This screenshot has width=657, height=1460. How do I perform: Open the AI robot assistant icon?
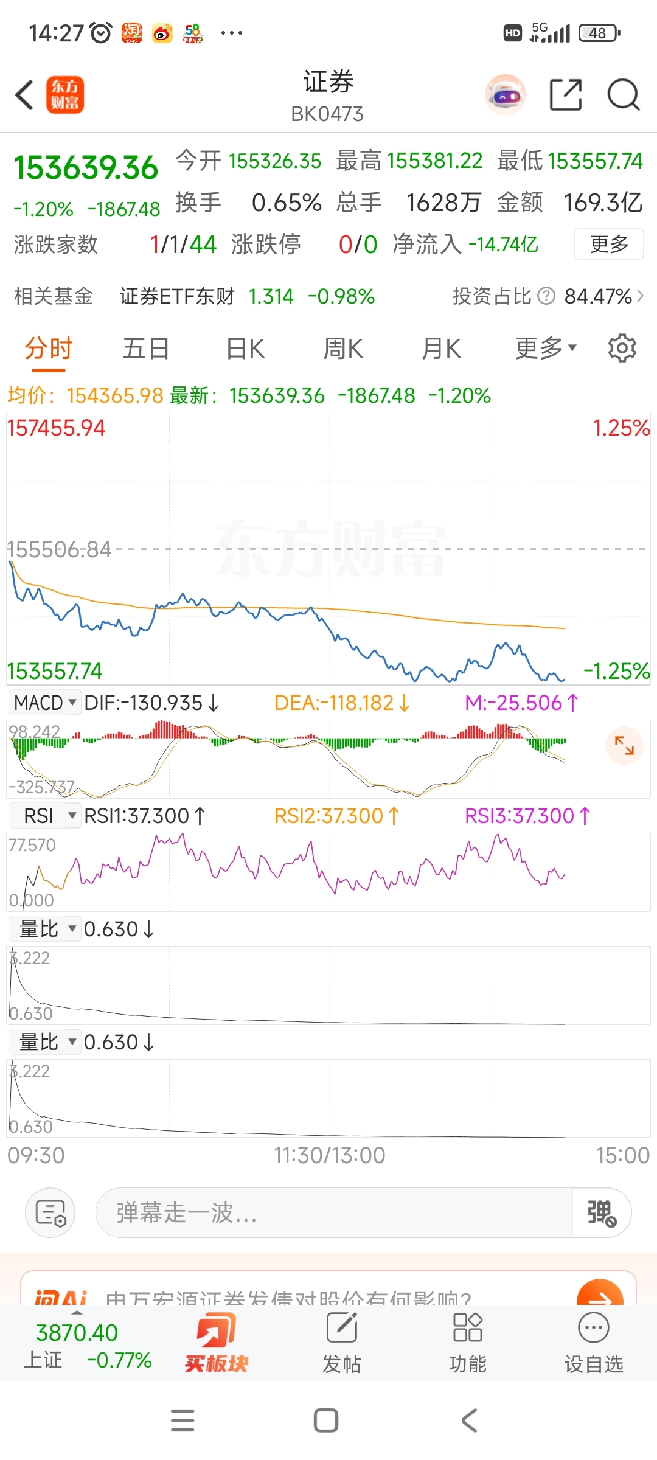pyautogui.click(x=505, y=95)
